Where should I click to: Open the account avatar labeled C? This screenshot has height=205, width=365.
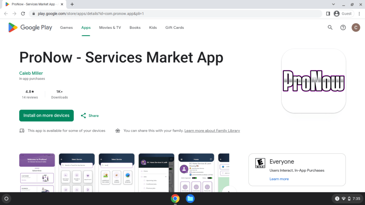(356, 27)
